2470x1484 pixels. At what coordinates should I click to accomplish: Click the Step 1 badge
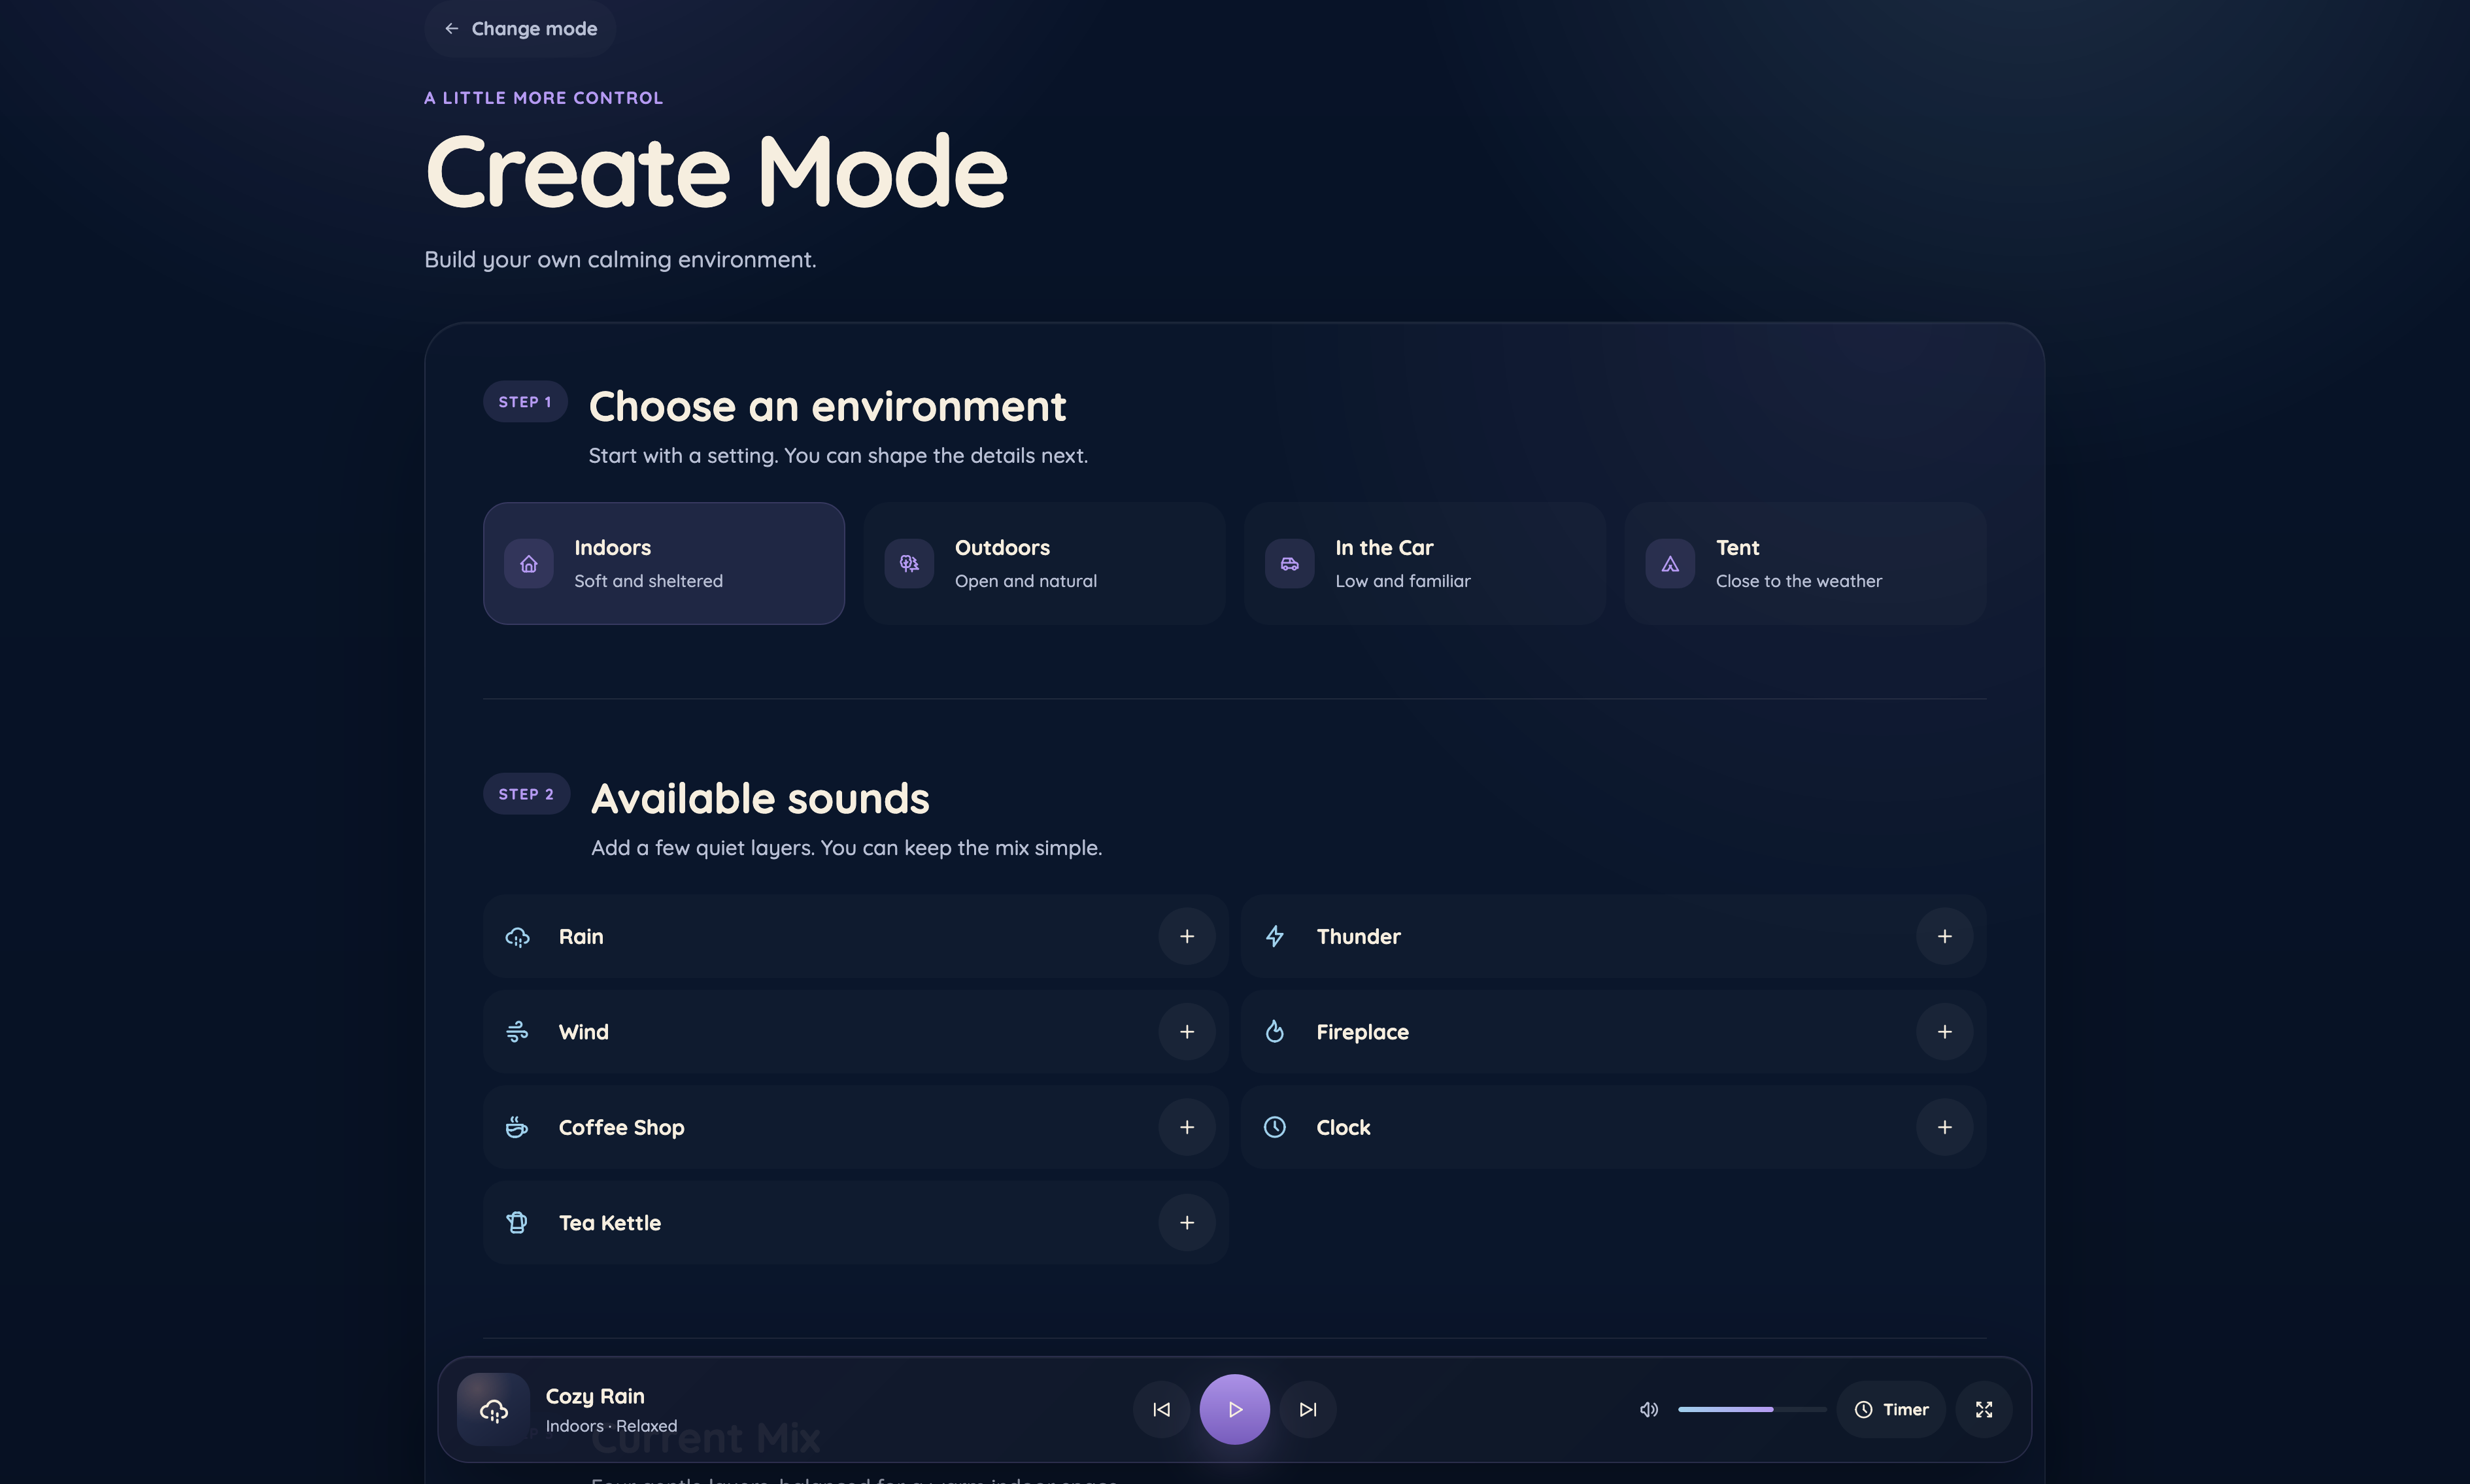[525, 401]
